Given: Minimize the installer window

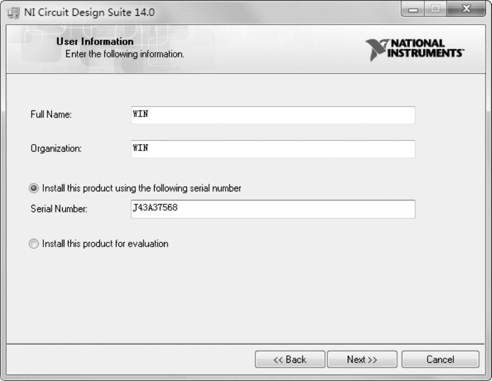Looking at the screenshot, I should point(413,9).
